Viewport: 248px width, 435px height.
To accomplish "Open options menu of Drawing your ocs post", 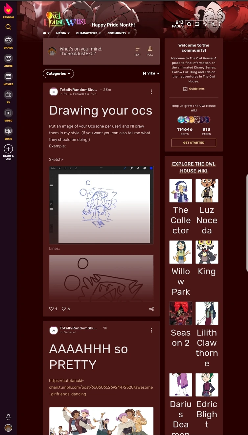I will point(151,92).
